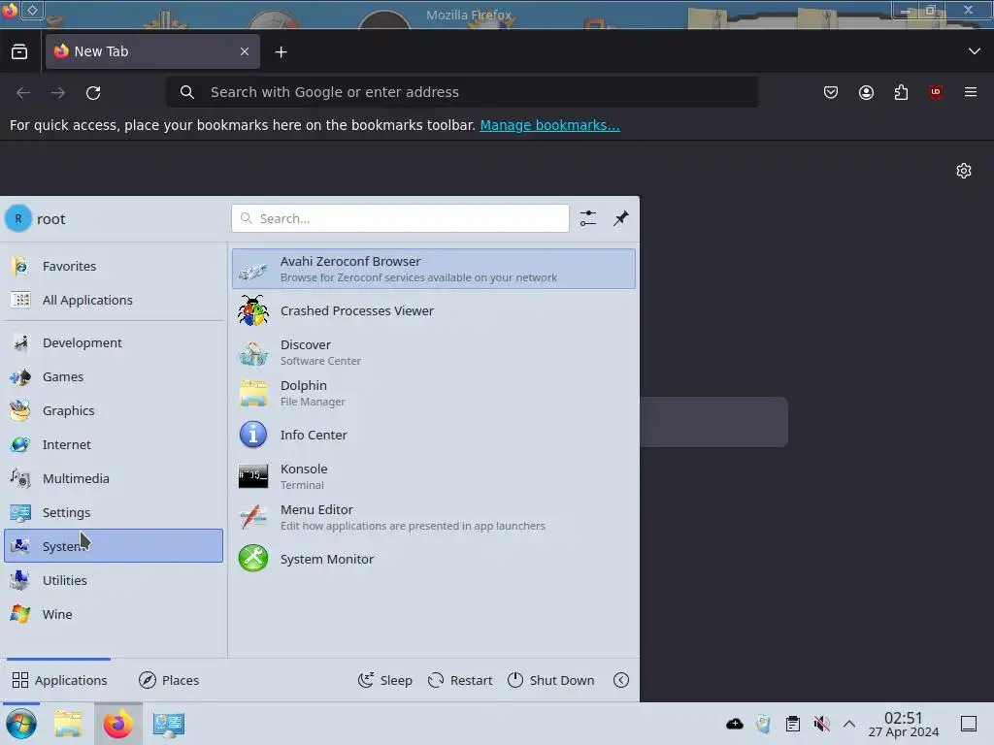Screen dimensions: 994x745
Task: Close the New Tab tab
Action: coord(245,51)
